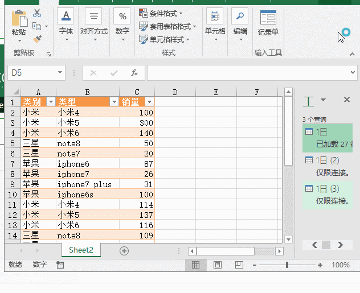The width and height of the screenshot is (360, 293).
Task: Open the paste options dropdown arrow
Action: 19,40
